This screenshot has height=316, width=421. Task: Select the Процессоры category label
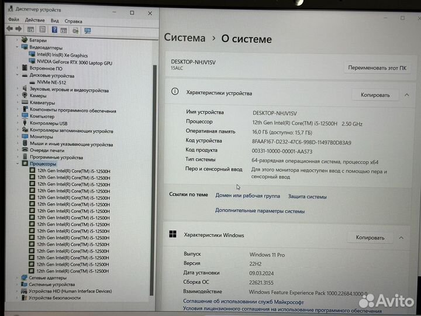pos(43,164)
